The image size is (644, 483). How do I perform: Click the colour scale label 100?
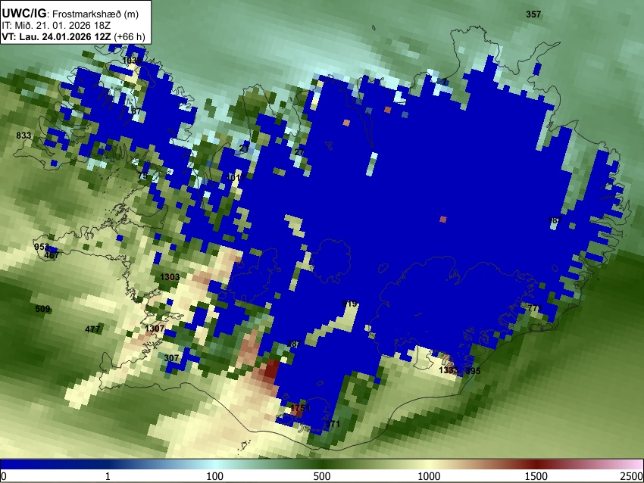[214, 476]
